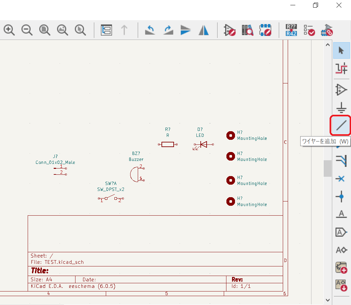Select the SW_DPST_x2 switch symbol
This screenshot has height=305, width=351.
111,198
